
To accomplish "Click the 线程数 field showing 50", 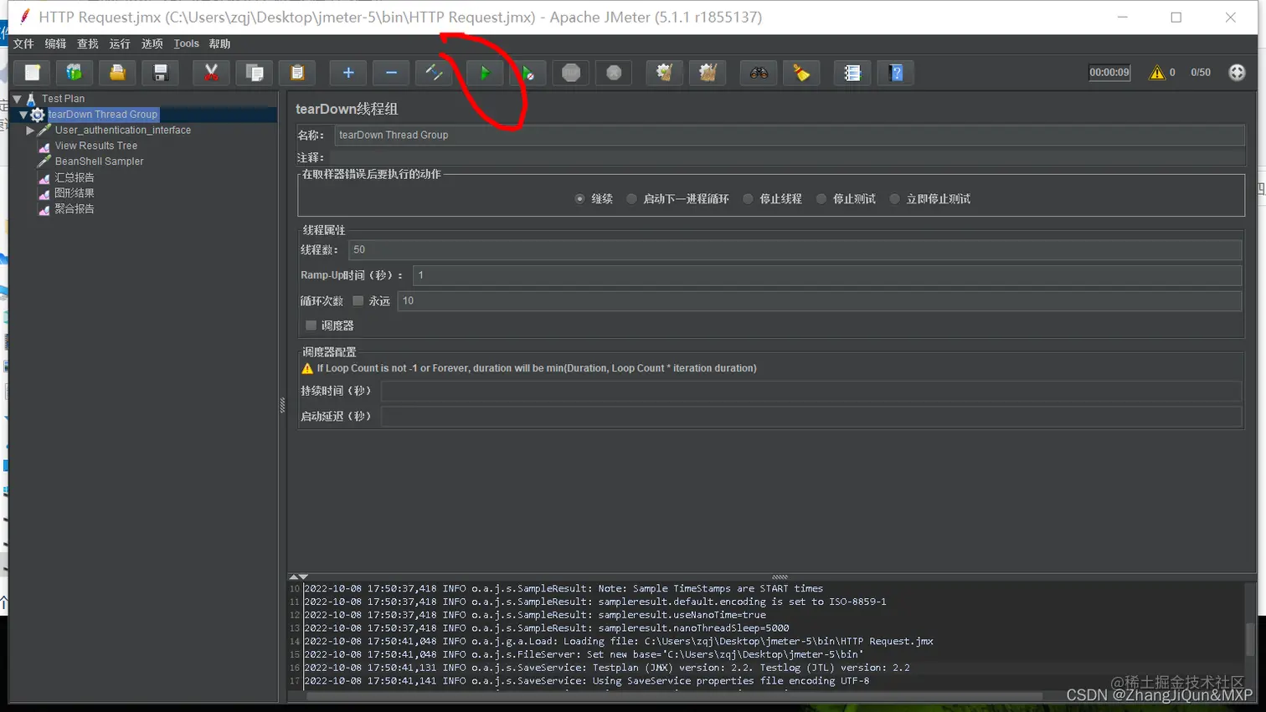I will click(795, 249).
